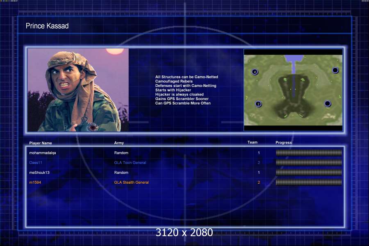Viewport: 369px width, 246px height.
Task: Click the GLA Stealth General army entry
Action: pyautogui.click(x=131, y=182)
